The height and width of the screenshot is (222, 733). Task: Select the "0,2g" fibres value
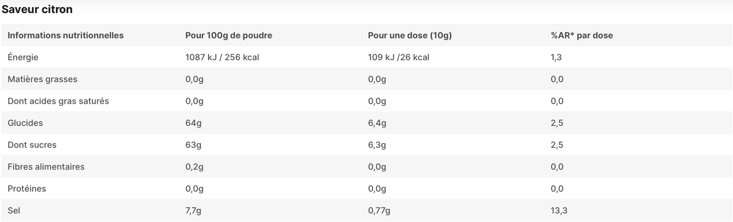click(x=194, y=167)
